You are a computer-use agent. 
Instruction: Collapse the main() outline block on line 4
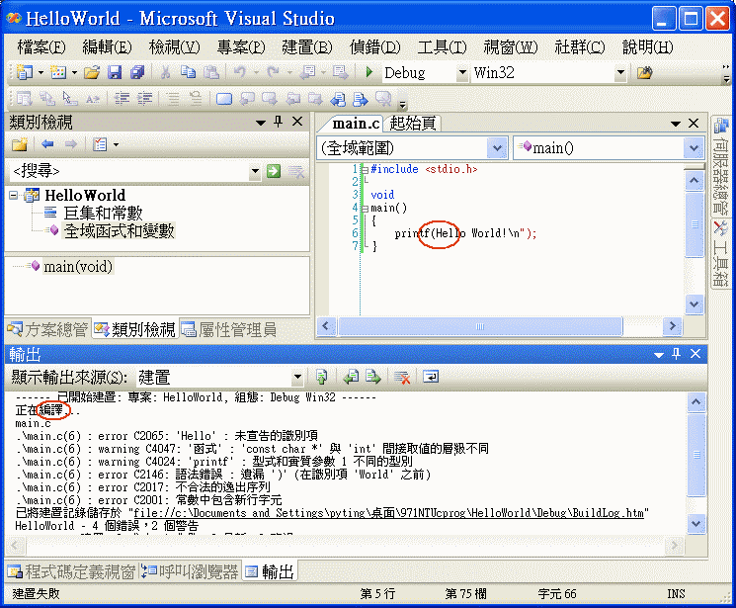click(x=365, y=209)
